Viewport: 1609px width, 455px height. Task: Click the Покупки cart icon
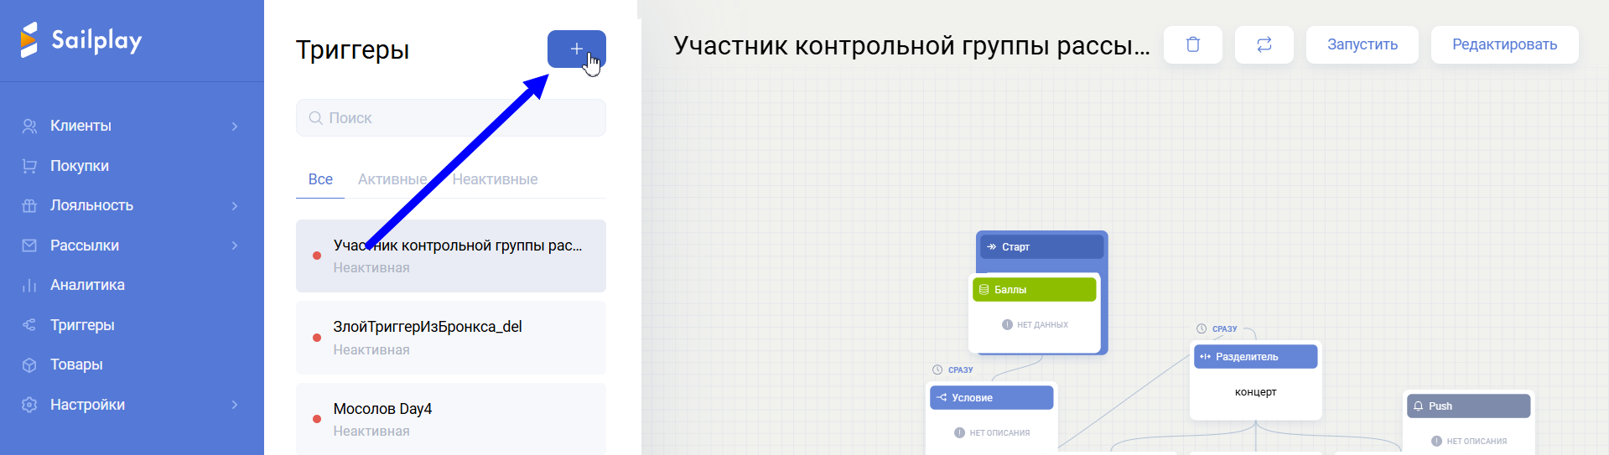29,166
